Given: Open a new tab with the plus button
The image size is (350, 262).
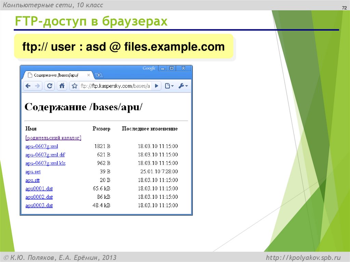Looking at the screenshot, I should (99, 75).
